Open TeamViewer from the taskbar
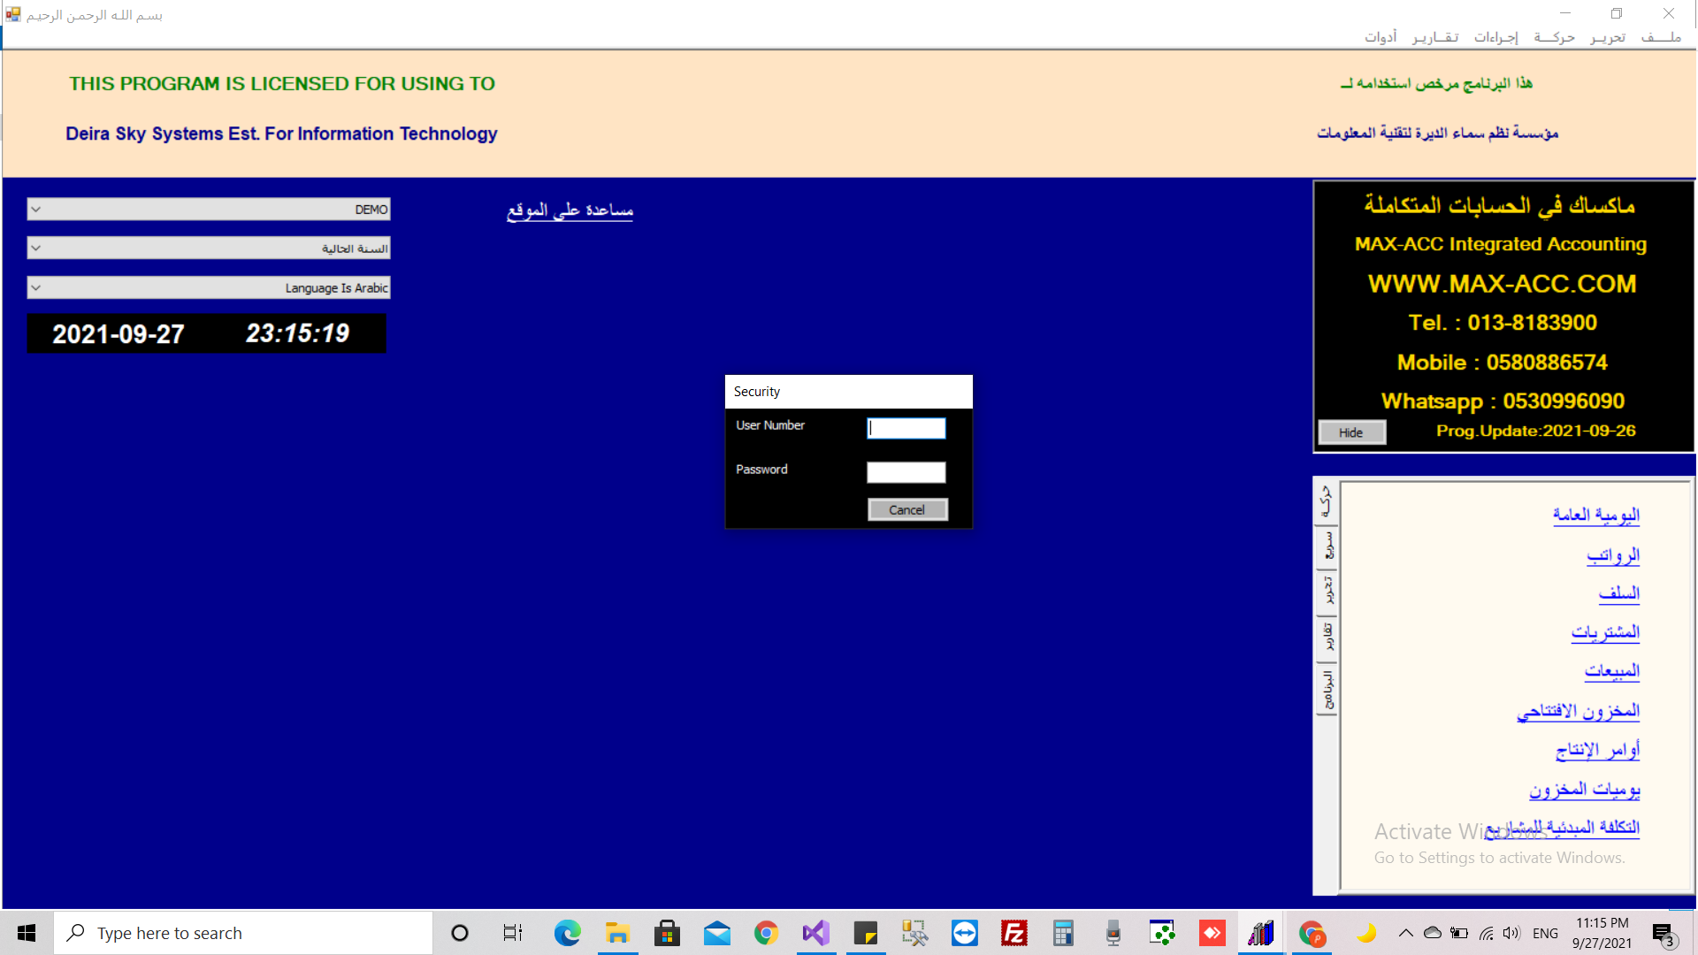Screen dimensions: 1698x955 (x=965, y=933)
